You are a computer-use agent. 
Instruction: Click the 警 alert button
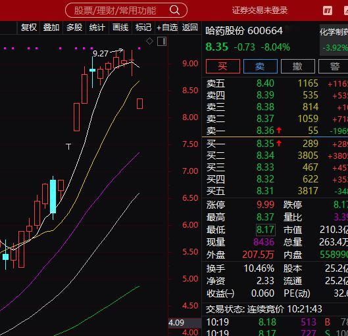click(x=334, y=66)
